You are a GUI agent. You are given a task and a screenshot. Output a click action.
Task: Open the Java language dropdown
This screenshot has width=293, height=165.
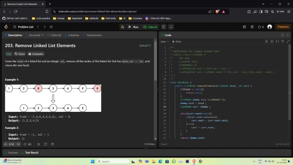pyautogui.click(x=165, y=41)
